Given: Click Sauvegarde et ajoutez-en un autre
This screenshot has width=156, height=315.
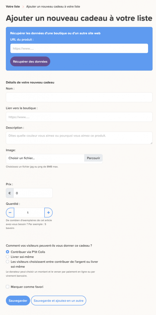Looking at the screenshot, I should pyautogui.click(x=59, y=301).
